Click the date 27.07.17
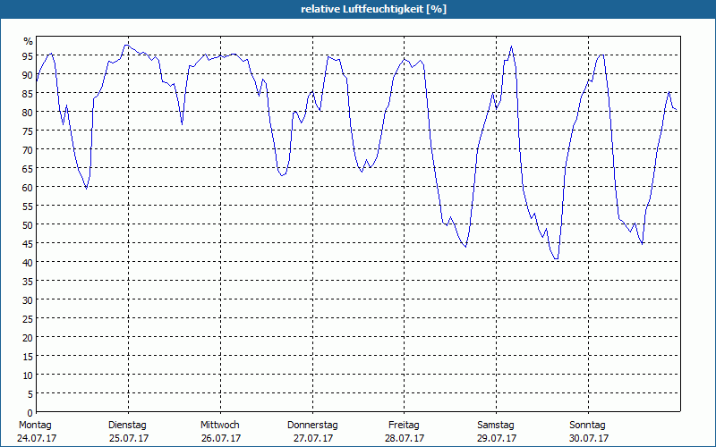716x447 pixels. pos(313,438)
